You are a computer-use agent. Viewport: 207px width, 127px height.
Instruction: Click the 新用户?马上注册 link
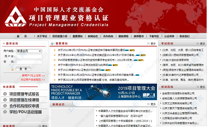point(33,75)
